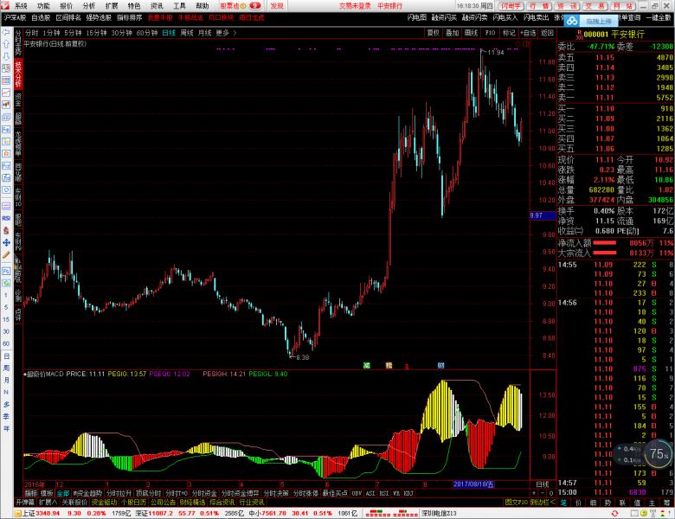Switch chart to 1分钟 period

pyautogui.click(x=51, y=33)
